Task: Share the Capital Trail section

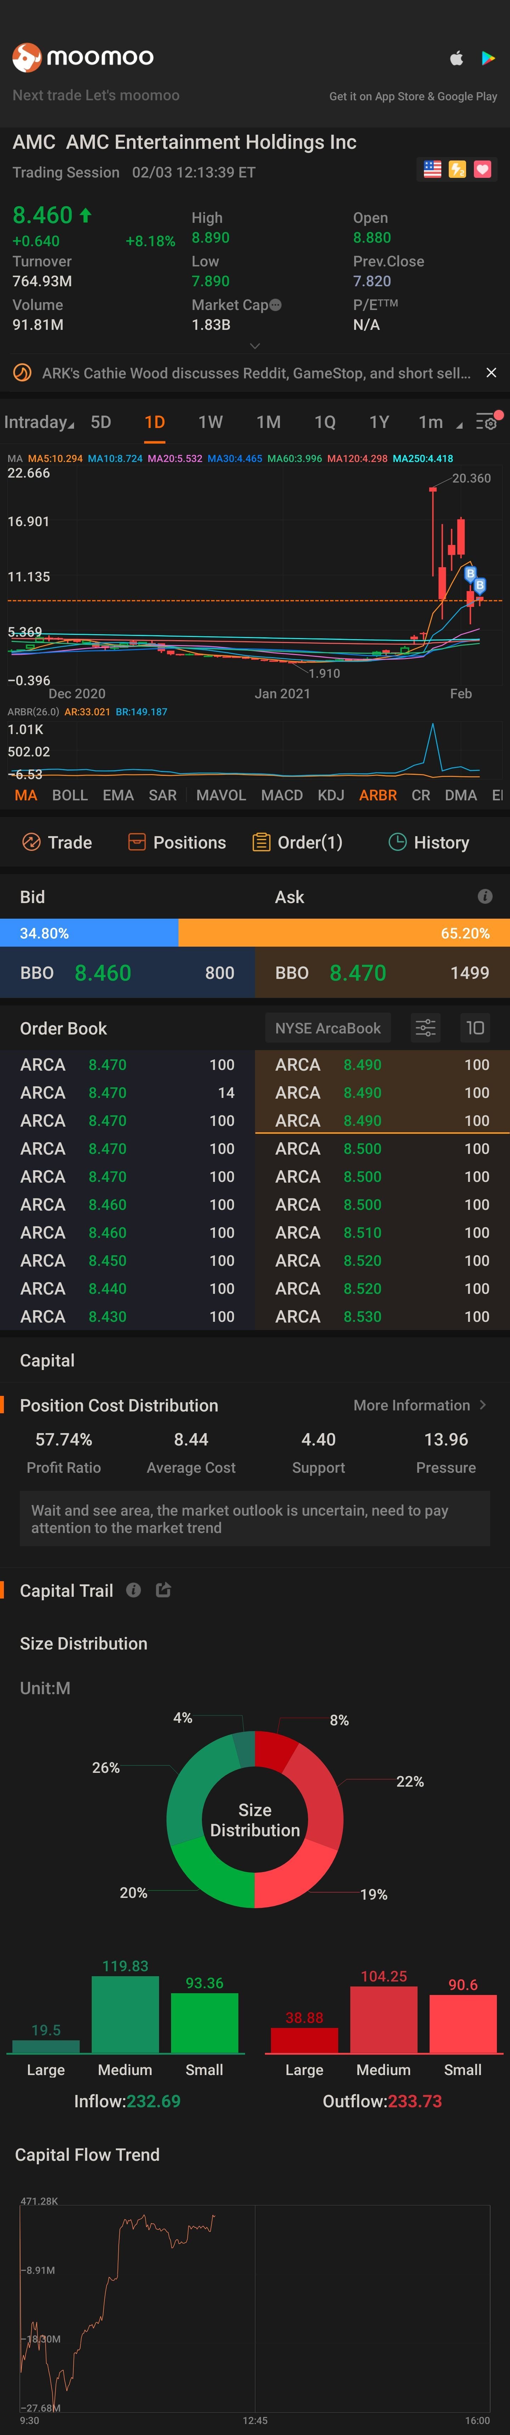Action: click(163, 1590)
